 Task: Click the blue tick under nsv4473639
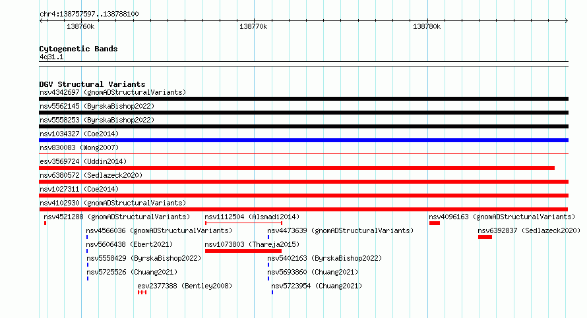pos(268,237)
